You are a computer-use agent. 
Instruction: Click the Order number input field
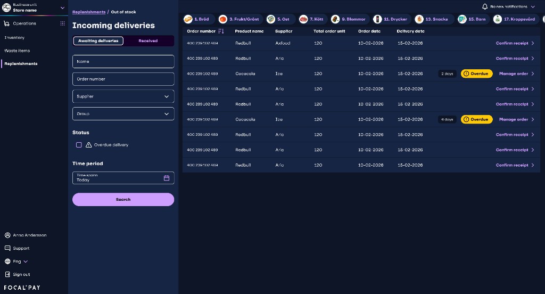point(123,79)
